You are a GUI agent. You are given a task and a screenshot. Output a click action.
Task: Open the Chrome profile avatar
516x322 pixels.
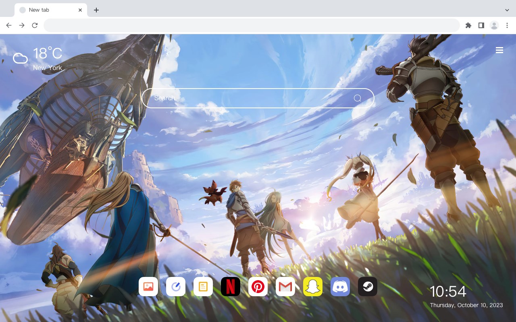pyautogui.click(x=494, y=25)
